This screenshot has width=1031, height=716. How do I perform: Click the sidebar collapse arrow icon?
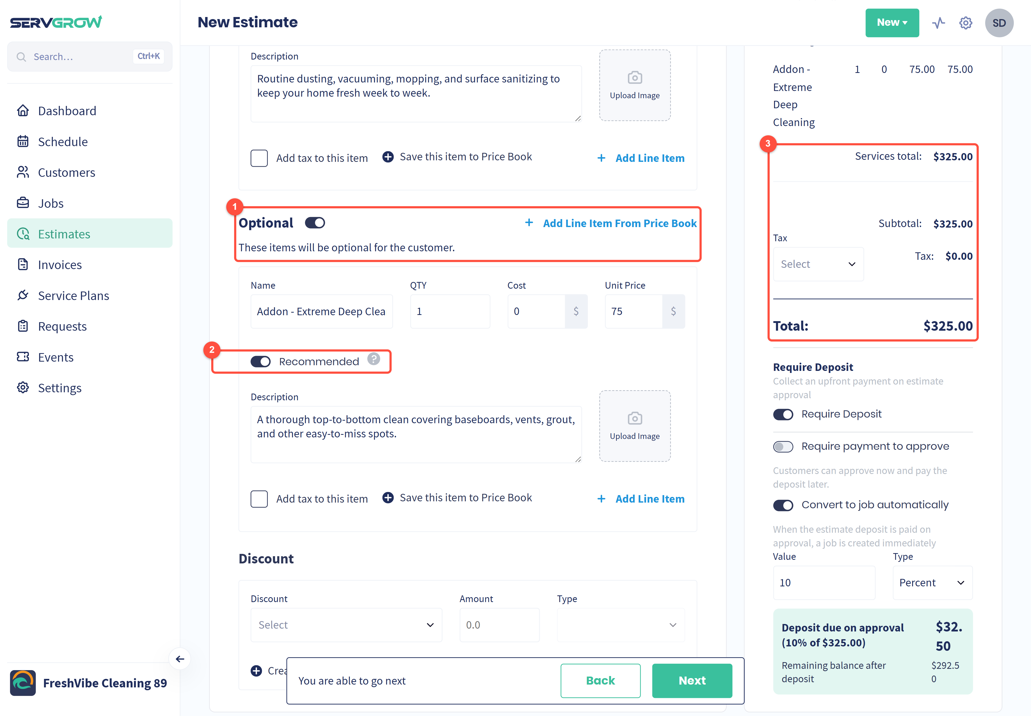point(180,659)
